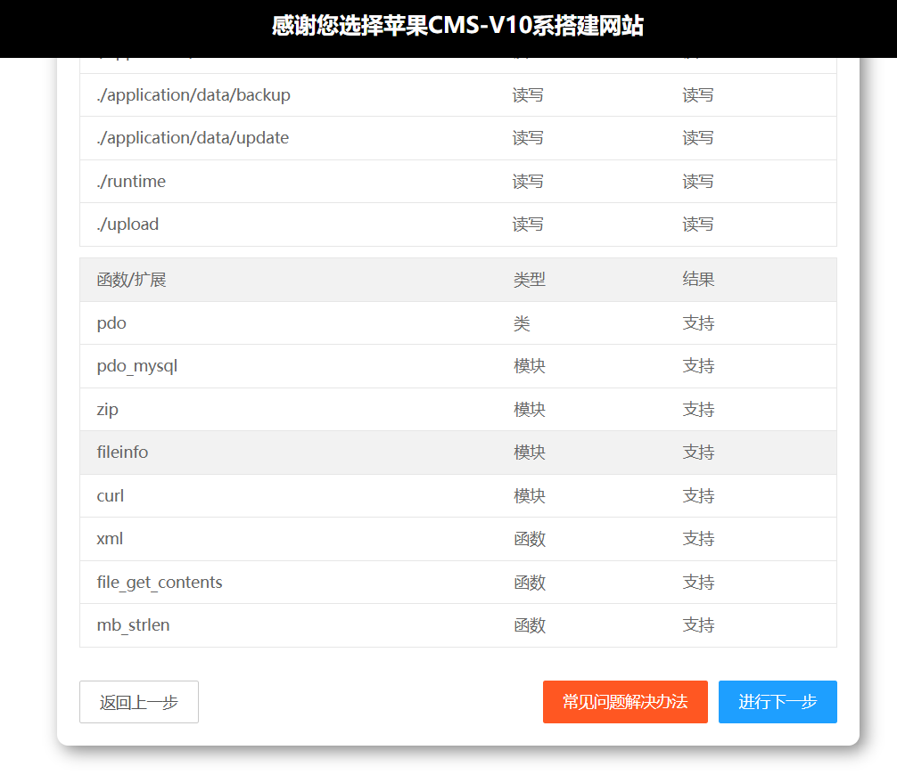Click 支持 result in mb_strlen row

coord(698,625)
